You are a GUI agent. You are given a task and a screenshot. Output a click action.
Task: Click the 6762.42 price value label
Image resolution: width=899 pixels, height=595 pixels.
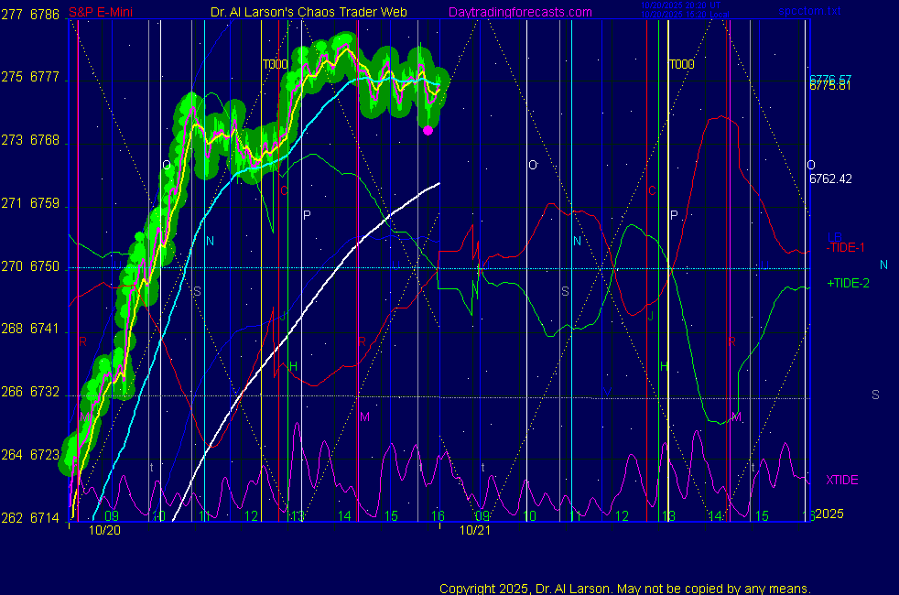tap(830, 178)
